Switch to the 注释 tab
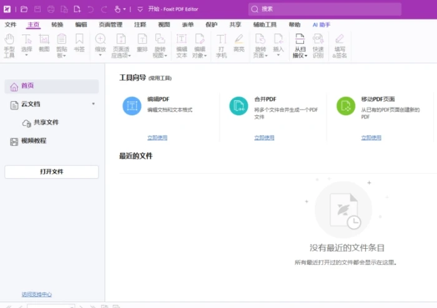This screenshot has height=308, width=437. tap(140, 25)
